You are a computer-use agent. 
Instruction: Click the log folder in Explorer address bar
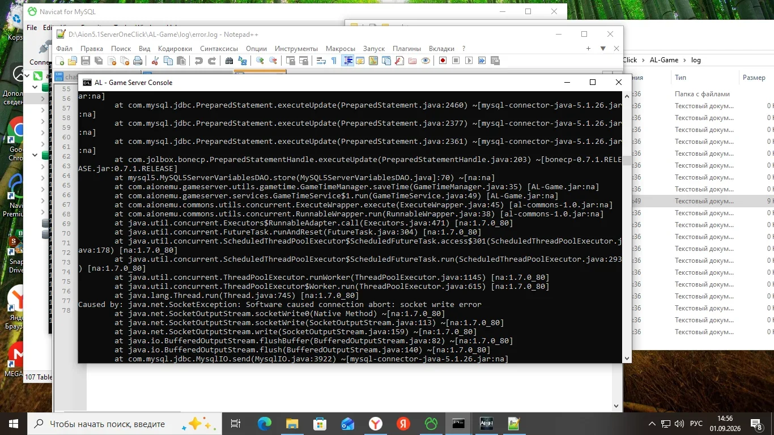click(696, 60)
